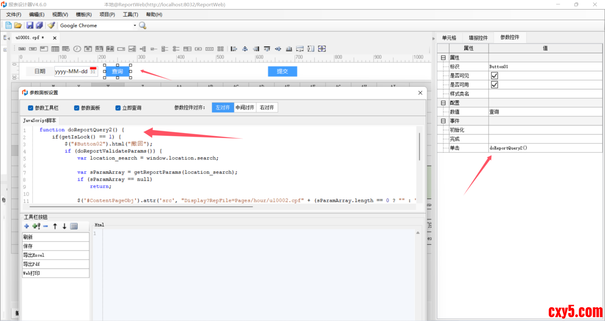Click the Save disk icon
The height and width of the screenshot is (321, 605).
(30, 25)
